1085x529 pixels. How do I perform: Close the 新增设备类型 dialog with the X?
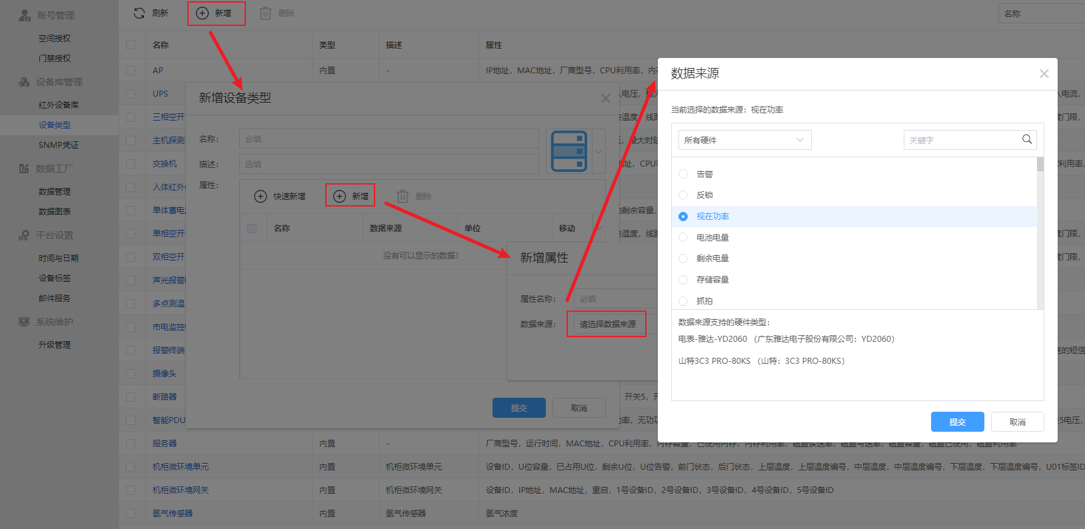click(x=605, y=99)
